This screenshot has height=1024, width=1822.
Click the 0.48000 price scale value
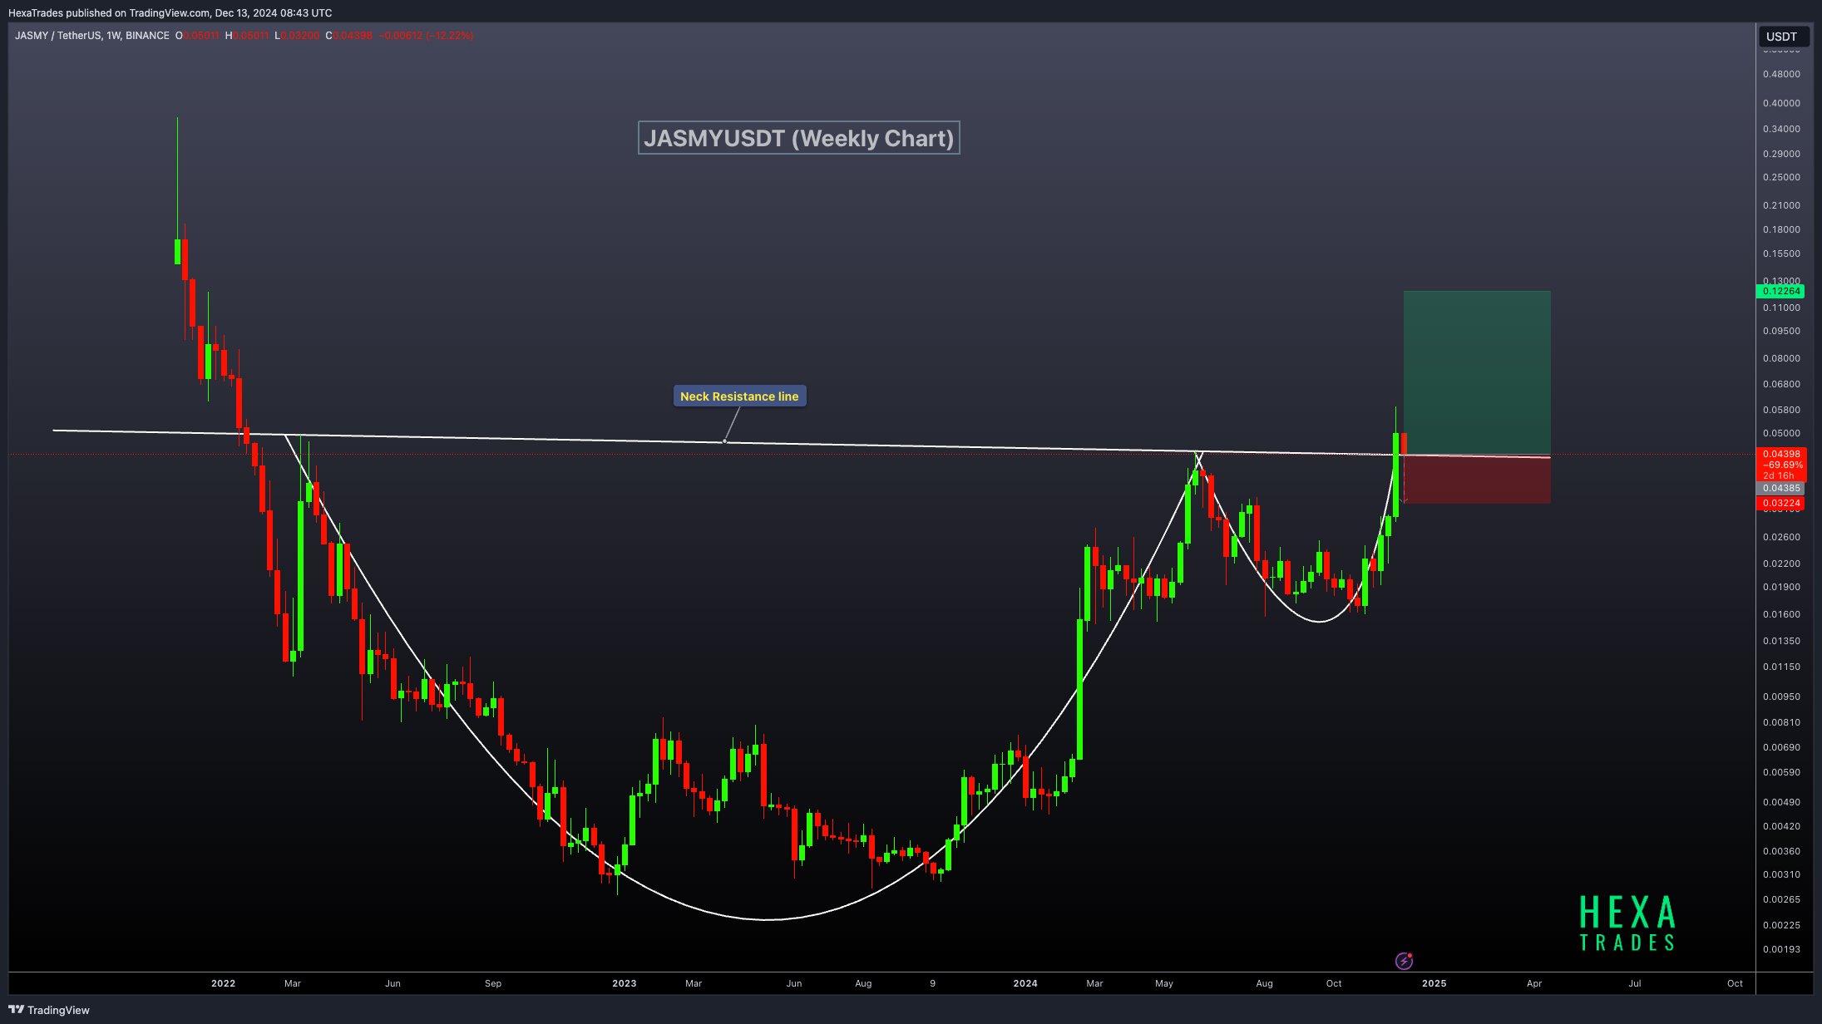[1781, 74]
